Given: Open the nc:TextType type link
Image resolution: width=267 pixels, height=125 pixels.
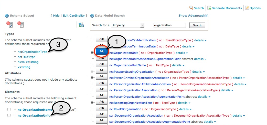Looking at the screenshot, I should click(26, 57).
